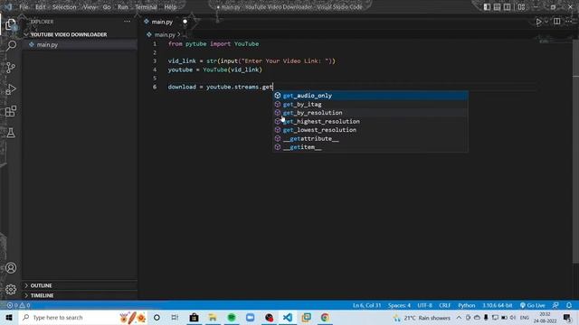579x325 pixels.
Task: Open the Explorer view in activity bar
Action: pos(11,24)
